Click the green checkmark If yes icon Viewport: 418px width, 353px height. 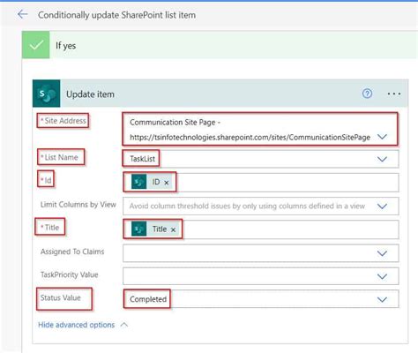point(36,45)
